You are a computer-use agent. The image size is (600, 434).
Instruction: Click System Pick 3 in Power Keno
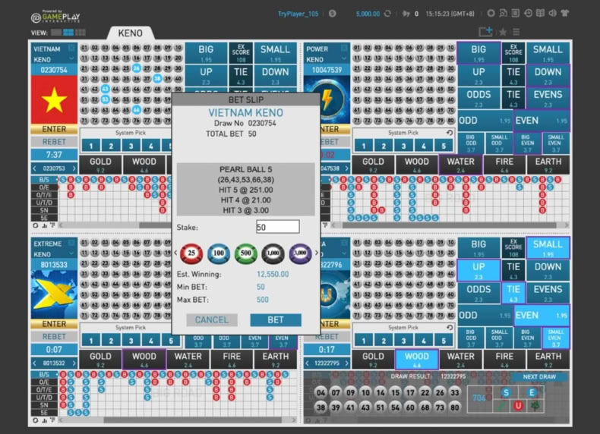403,146
